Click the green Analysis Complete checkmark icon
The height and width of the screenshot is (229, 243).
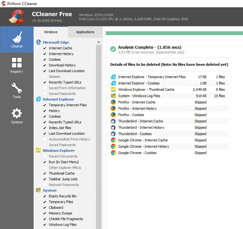(113, 49)
